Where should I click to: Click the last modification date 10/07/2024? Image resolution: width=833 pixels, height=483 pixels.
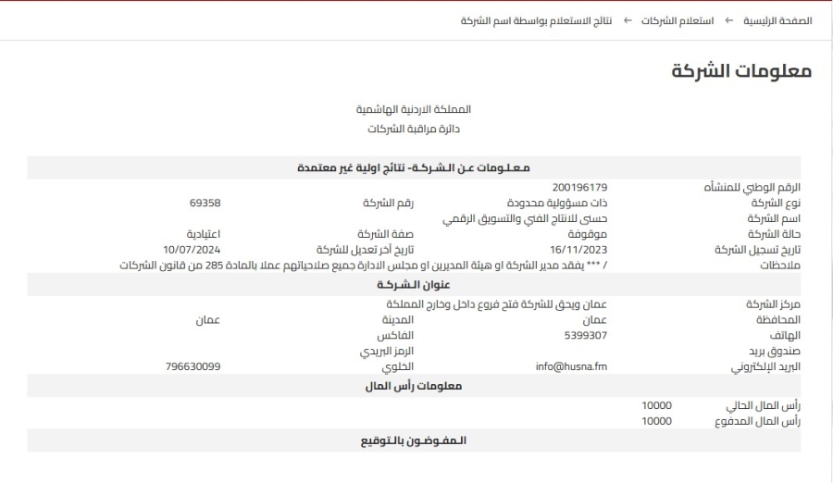click(x=192, y=250)
